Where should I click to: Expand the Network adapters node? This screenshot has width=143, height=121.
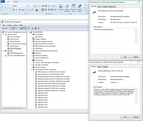click(31, 56)
